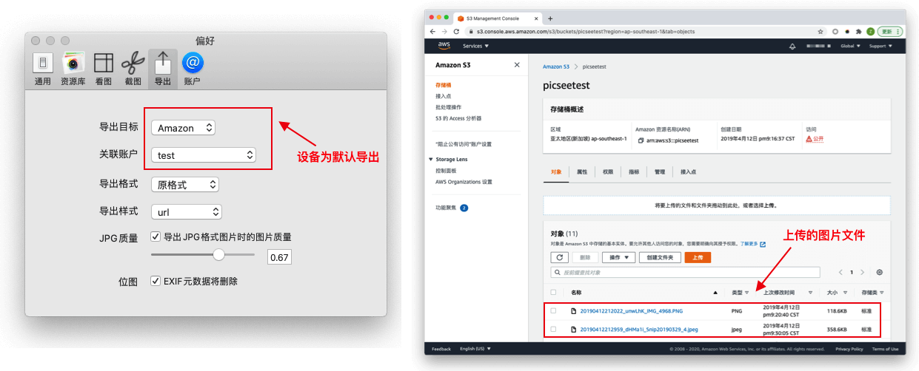This screenshot has width=919, height=371.
Task: Open the 账户 account preferences icon
Action: (x=193, y=69)
